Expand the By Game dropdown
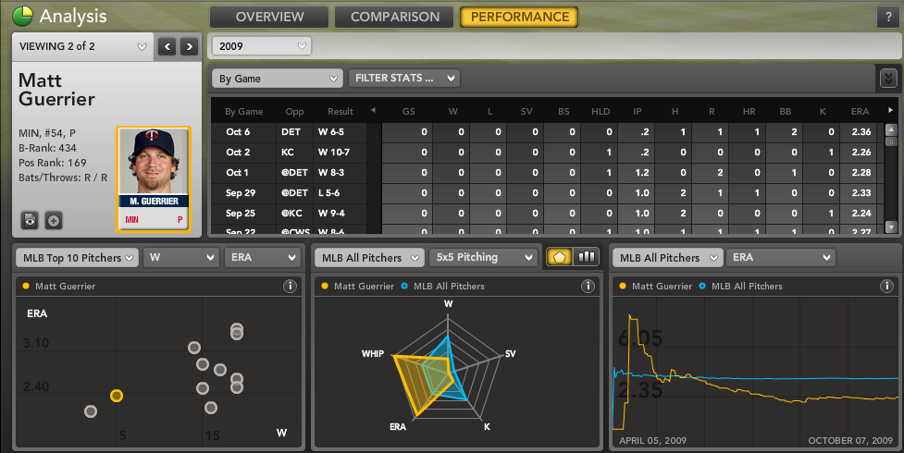The width and height of the screenshot is (904, 453). click(x=277, y=79)
